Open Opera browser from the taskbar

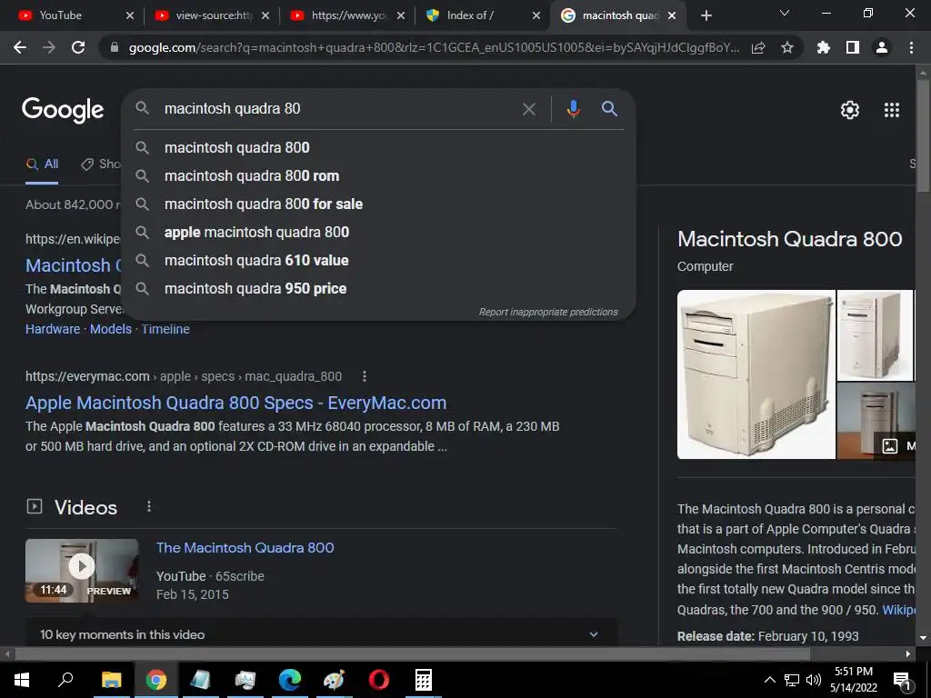pyautogui.click(x=378, y=679)
